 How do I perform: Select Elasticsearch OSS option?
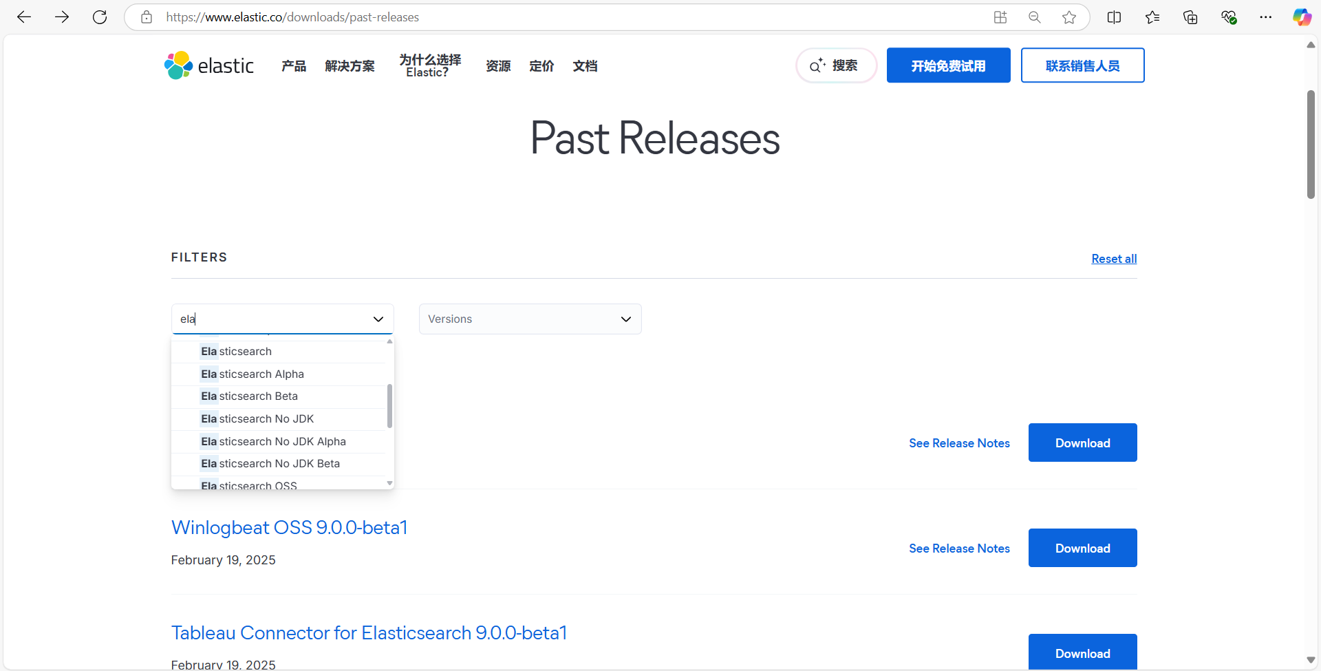coord(279,484)
